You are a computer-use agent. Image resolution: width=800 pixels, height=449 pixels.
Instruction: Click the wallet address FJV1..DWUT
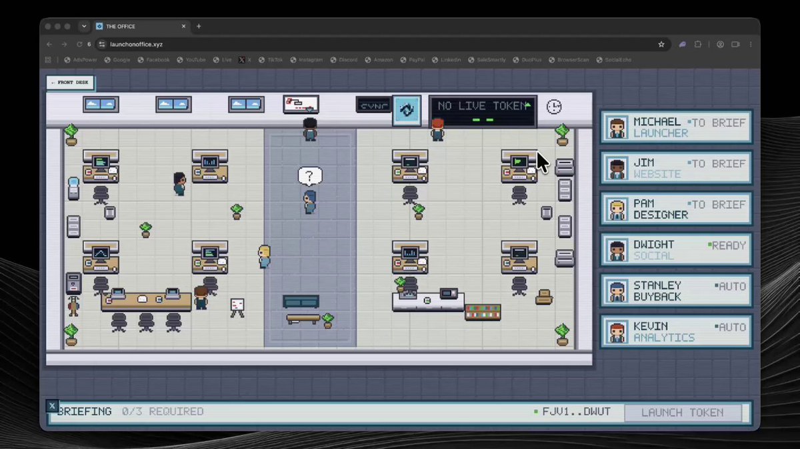(x=577, y=412)
